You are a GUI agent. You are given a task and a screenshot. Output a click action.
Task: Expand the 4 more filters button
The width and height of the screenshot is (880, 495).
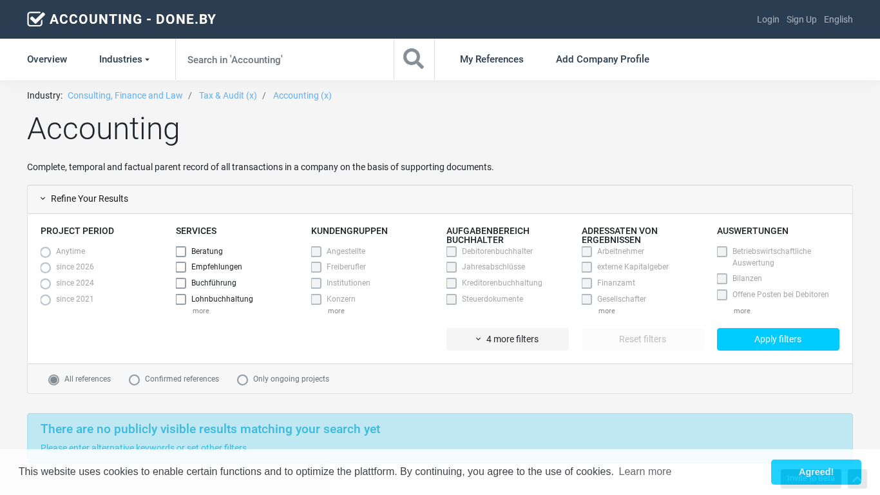click(508, 339)
